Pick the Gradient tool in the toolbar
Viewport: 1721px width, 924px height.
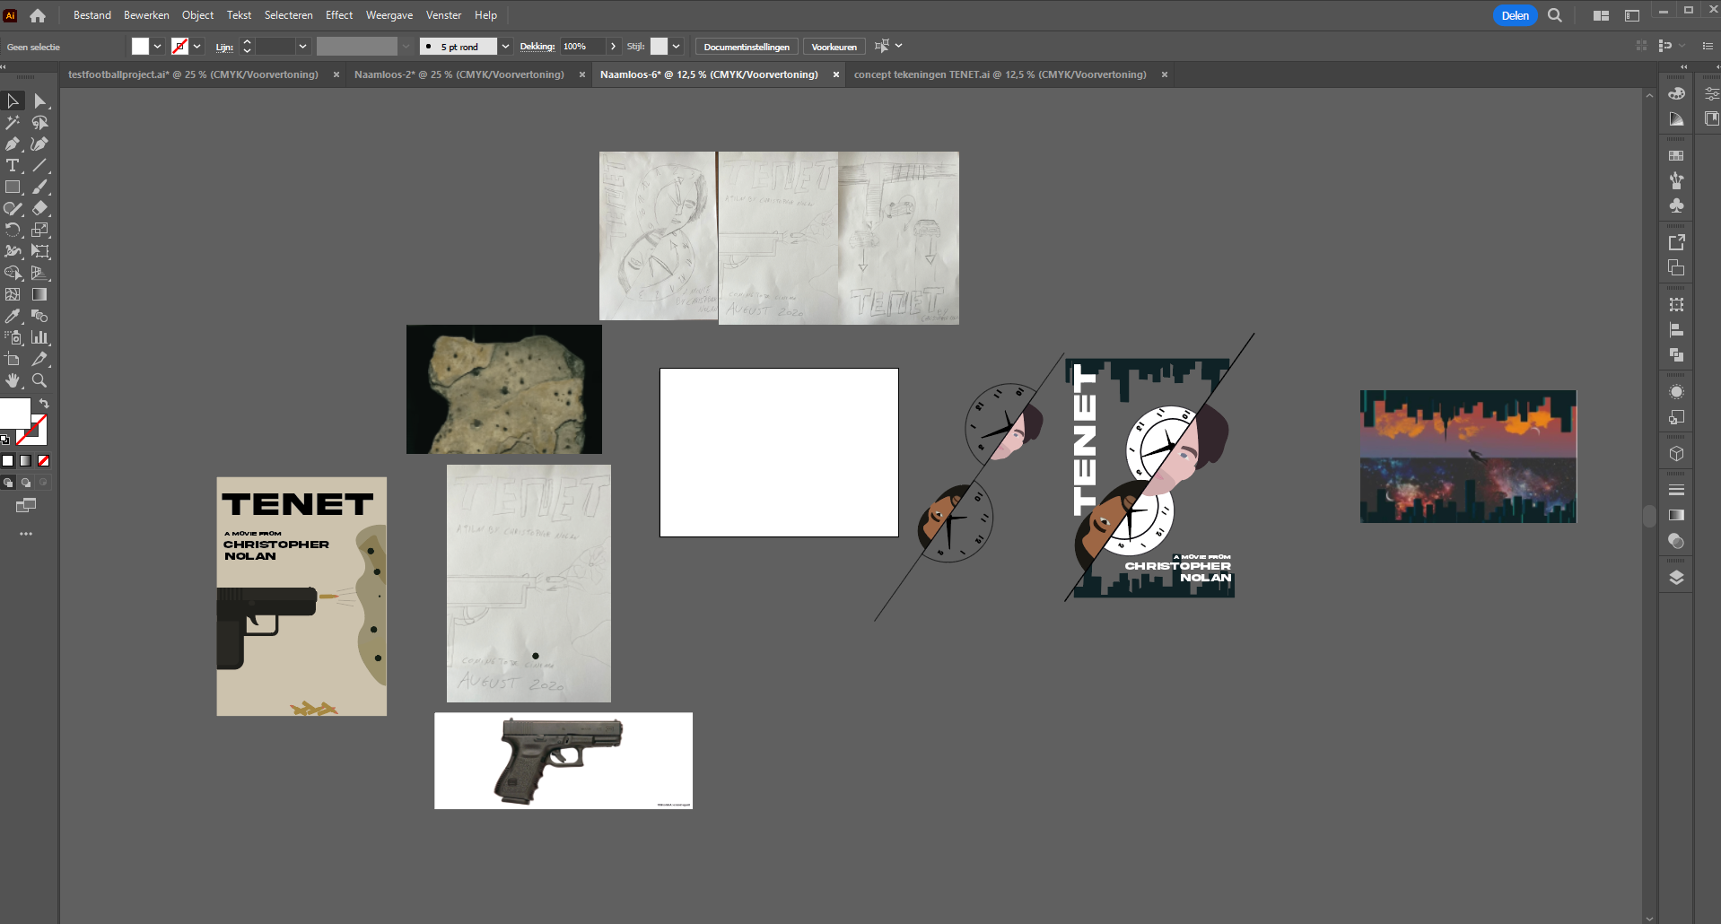[39, 294]
